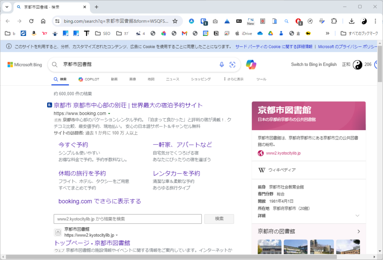Go to the browser home page icon
383x260 pixels.
click(x=43, y=21)
